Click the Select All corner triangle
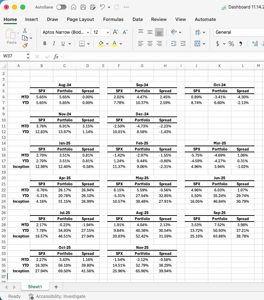Screen dimensions: 264x300 click(4, 66)
